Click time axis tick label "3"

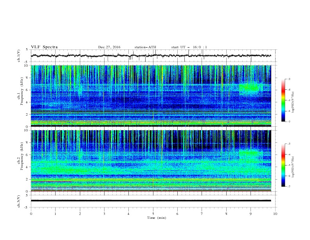pos(104,214)
